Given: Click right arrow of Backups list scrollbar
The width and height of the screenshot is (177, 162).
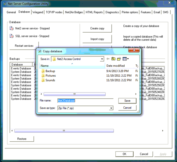Looking at the screenshot, I should pyautogui.click(x=163, y=131).
